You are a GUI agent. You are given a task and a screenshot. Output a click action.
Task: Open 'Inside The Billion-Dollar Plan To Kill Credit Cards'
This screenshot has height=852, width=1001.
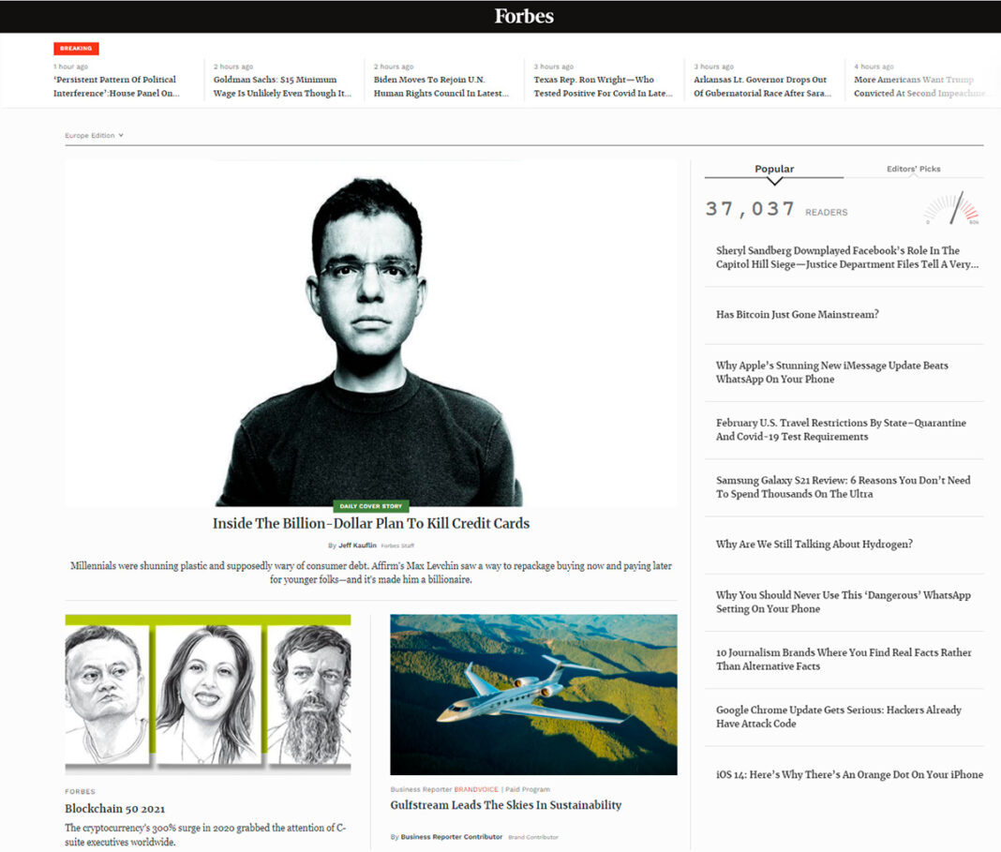click(370, 524)
